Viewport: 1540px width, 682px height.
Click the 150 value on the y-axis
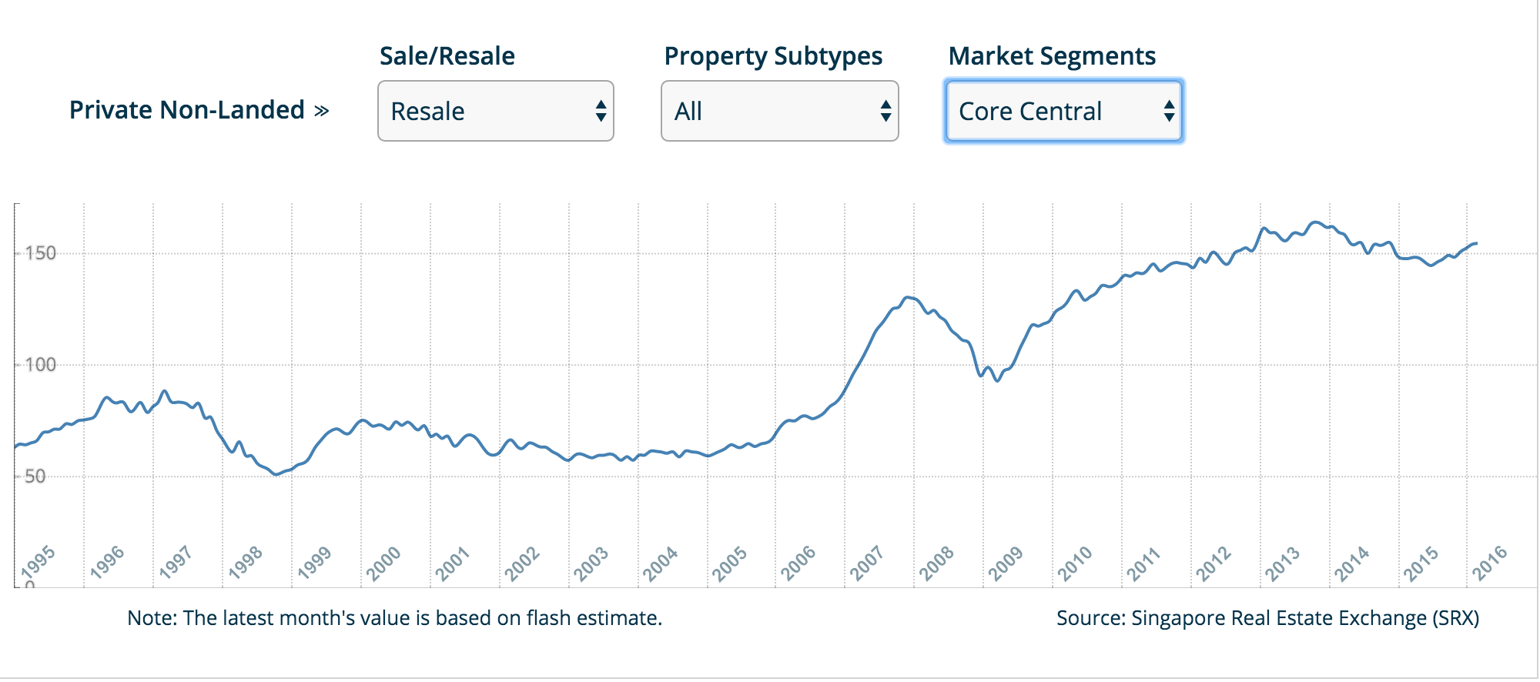(40, 253)
